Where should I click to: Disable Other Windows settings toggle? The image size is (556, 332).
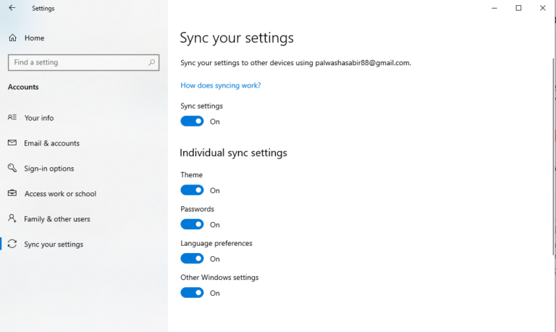click(192, 293)
